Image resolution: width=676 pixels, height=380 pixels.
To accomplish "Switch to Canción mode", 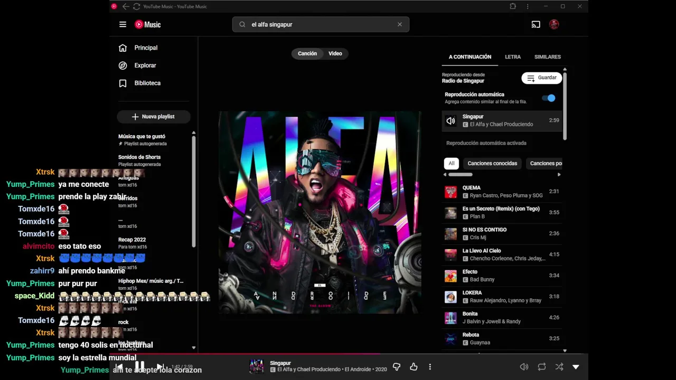I will pos(307,53).
